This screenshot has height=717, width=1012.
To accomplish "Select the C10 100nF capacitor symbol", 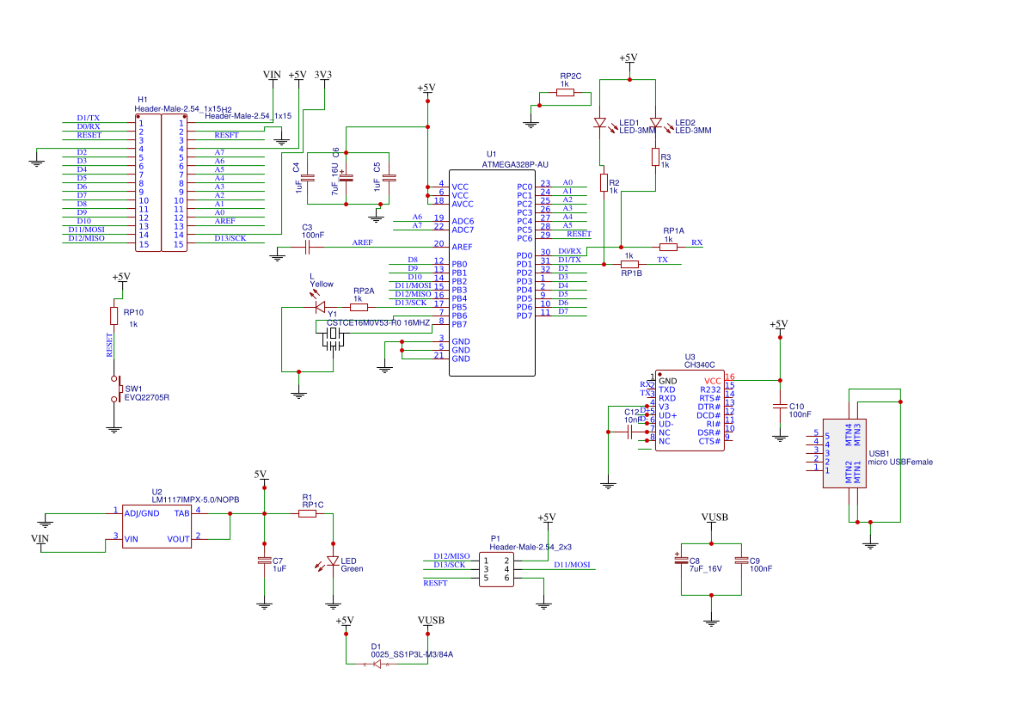I will coord(780,406).
